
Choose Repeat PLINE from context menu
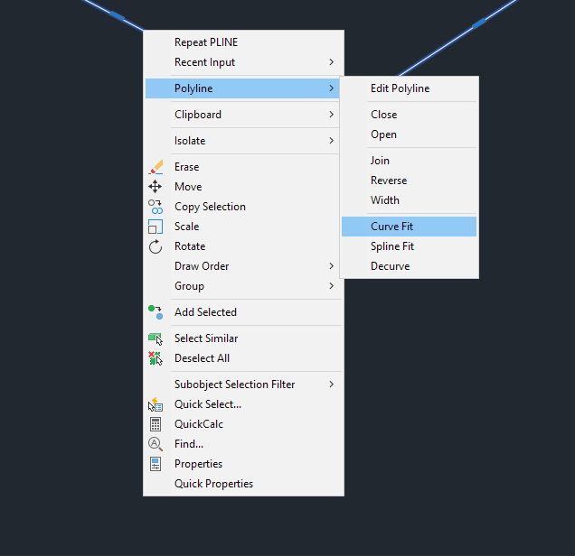tap(243, 42)
